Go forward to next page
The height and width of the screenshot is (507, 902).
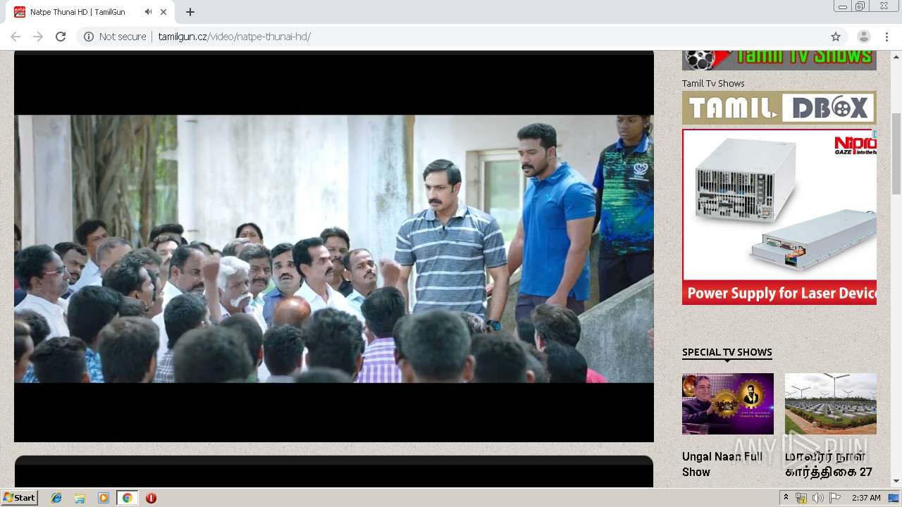tap(38, 37)
